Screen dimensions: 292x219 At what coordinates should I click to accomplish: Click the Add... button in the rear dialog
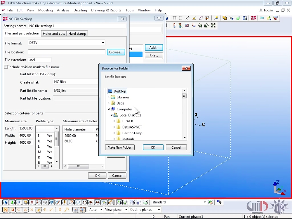coord(154,47)
